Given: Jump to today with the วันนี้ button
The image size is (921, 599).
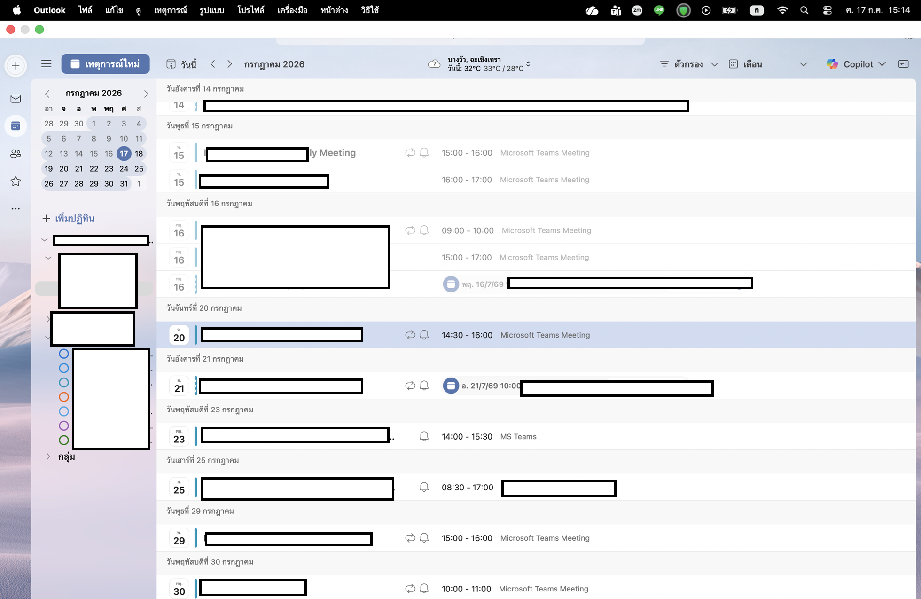Looking at the screenshot, I should coord(181,64).
